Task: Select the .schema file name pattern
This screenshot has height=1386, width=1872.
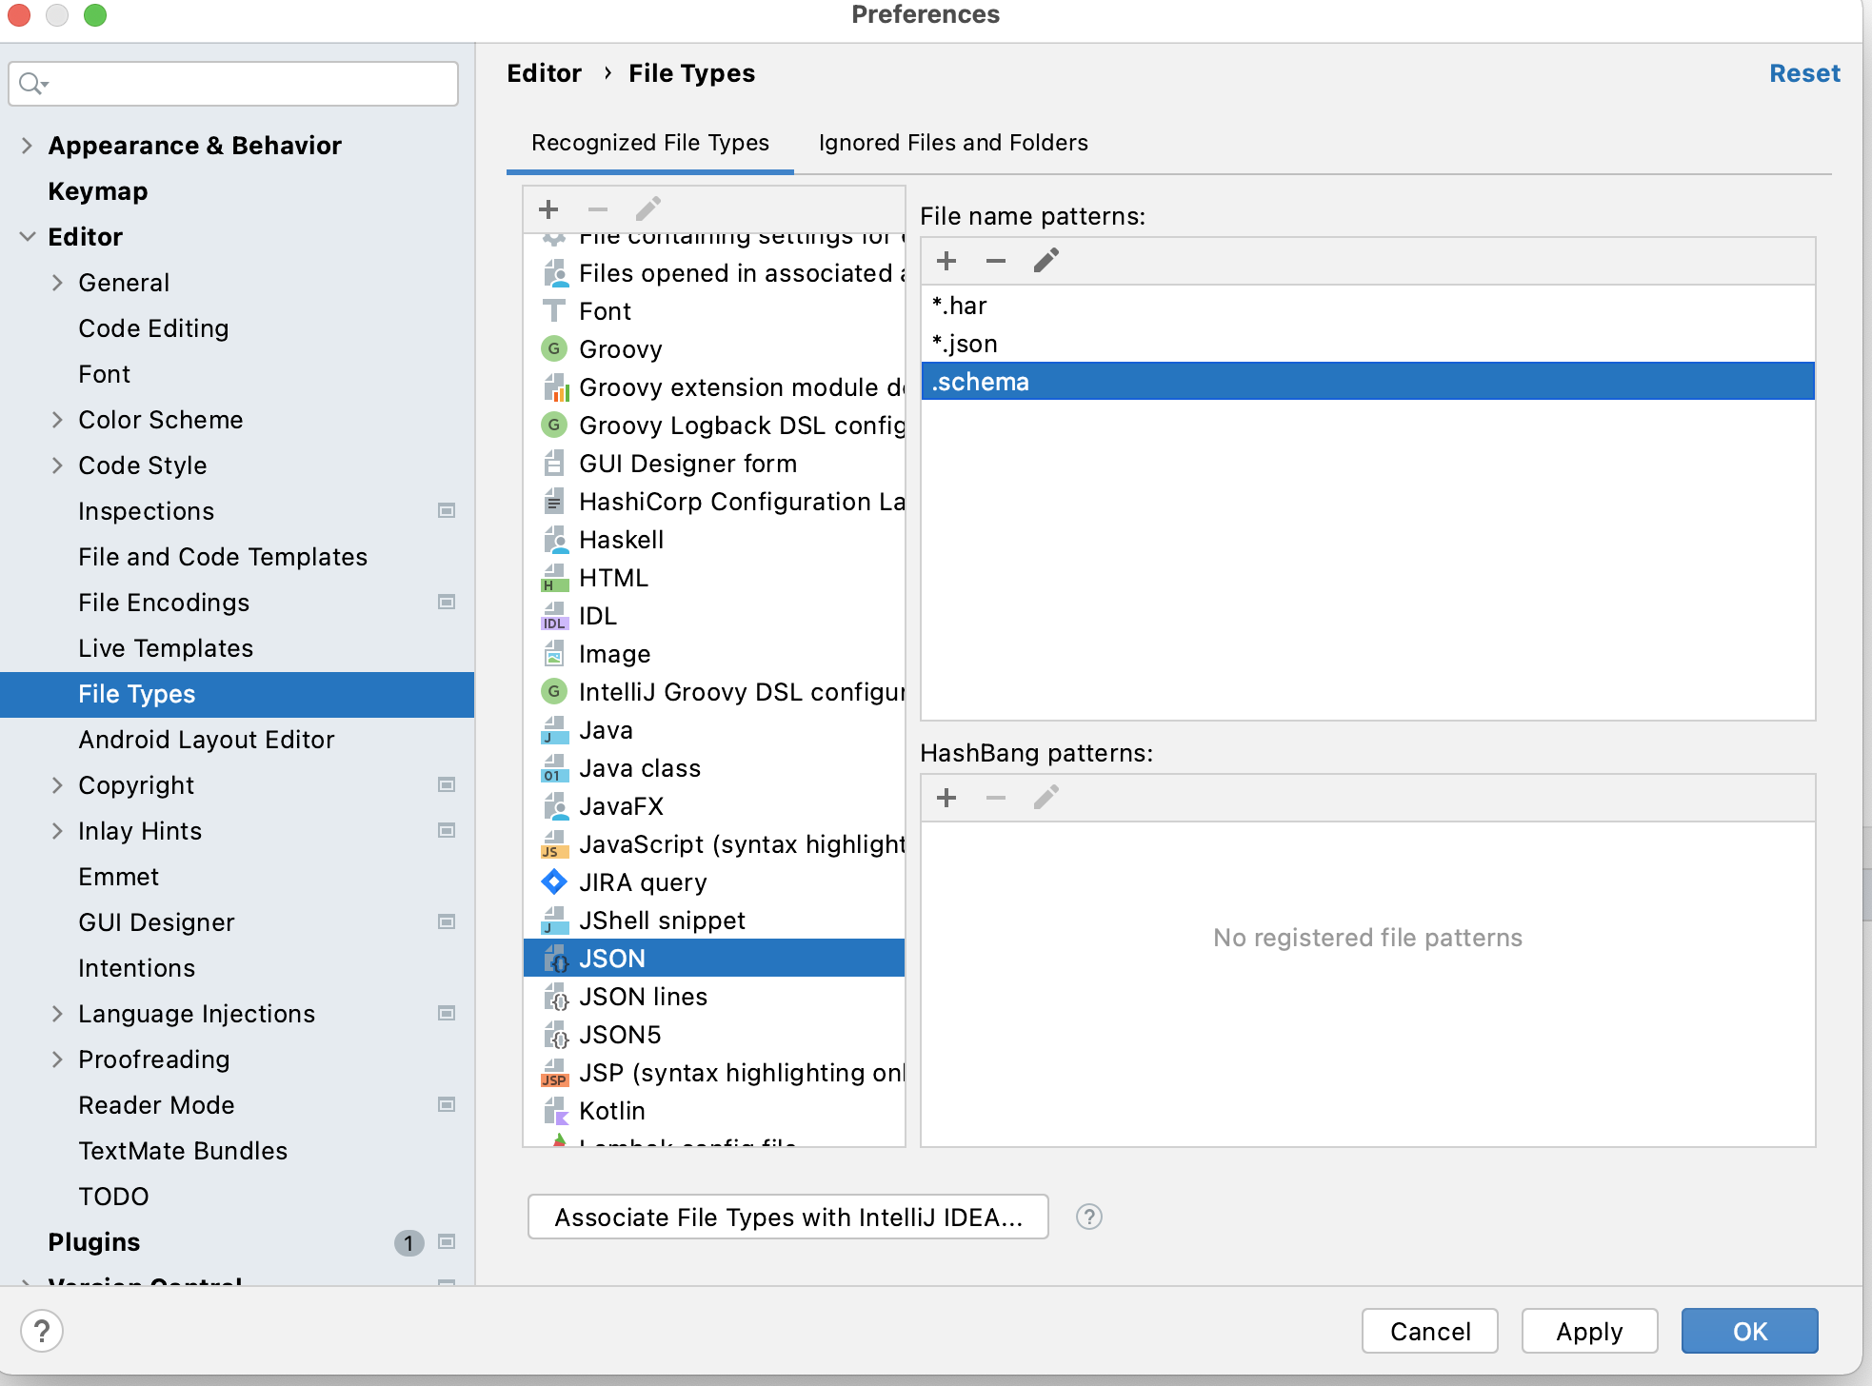Action: [x=1368, y=382]
